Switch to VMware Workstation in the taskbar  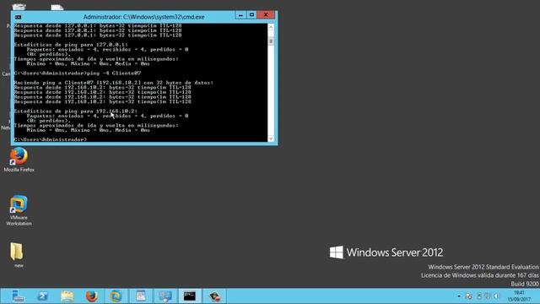pos(116,296)
